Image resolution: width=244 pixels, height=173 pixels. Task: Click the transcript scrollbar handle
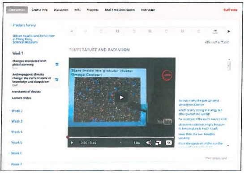pyautogui.click(x=229, y=65)
